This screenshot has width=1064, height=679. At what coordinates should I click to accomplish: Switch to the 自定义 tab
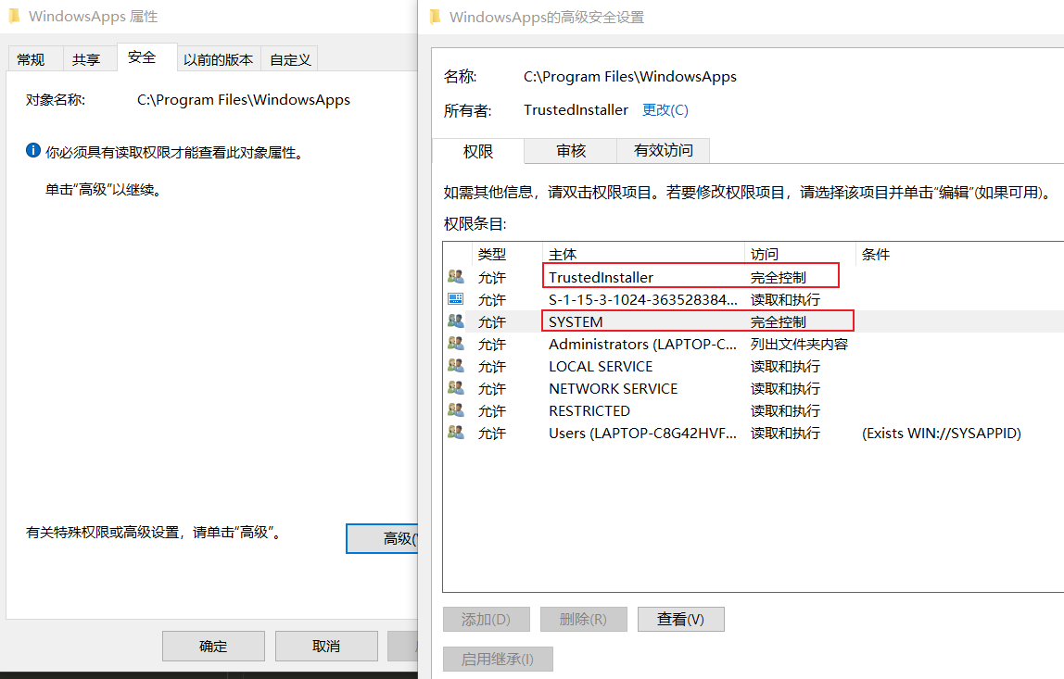click(x=290, y=59)
